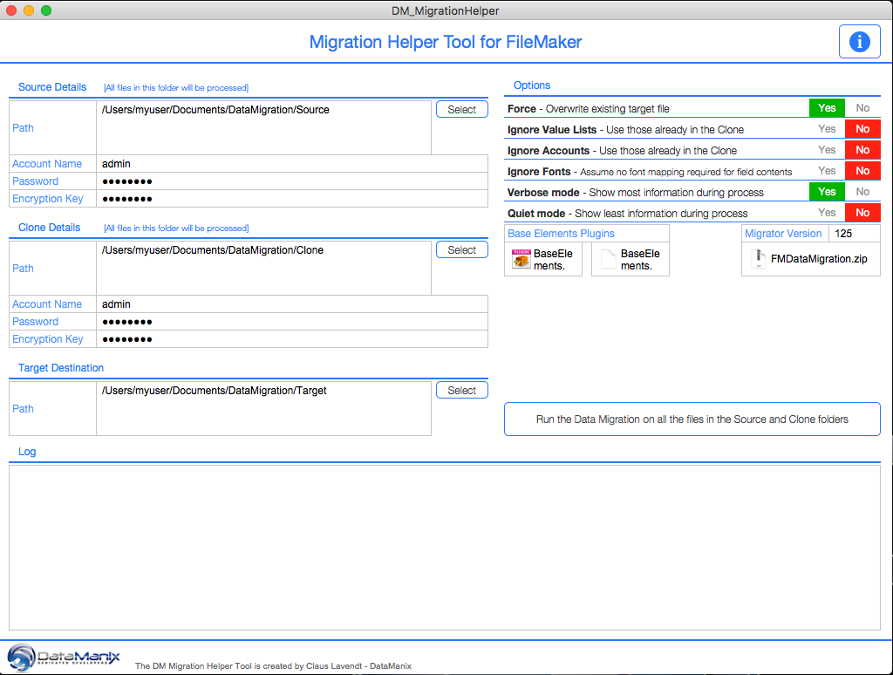Click the Clone Encryption Key field

coord(292,339)
